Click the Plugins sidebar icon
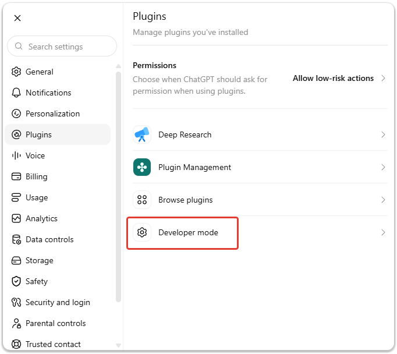 [x=16, y=134]
